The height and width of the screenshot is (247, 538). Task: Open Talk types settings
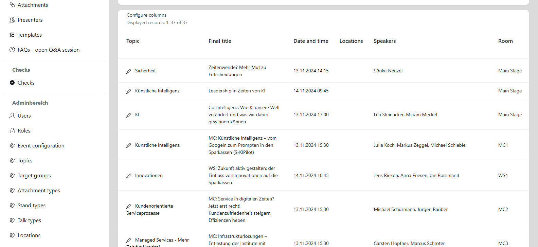(x=29, y=220)
